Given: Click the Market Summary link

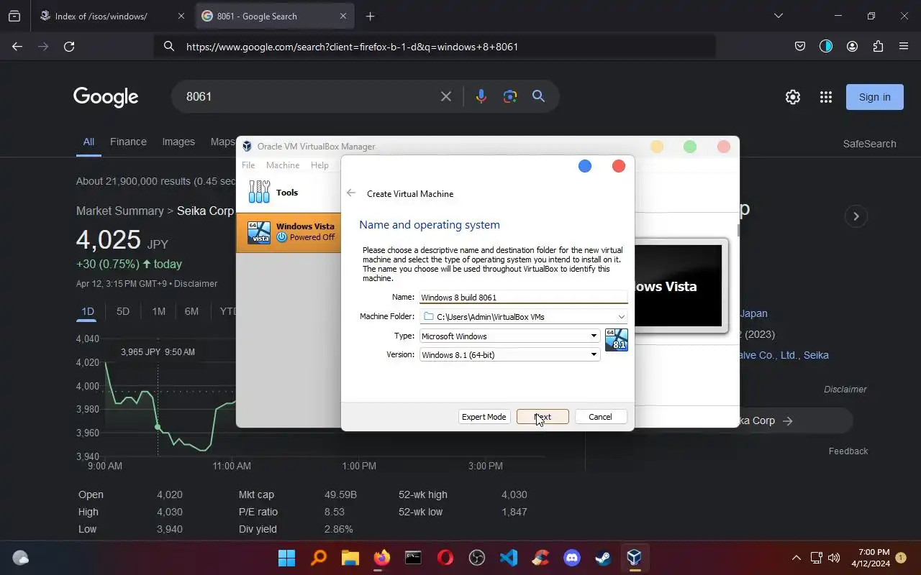Looking at the screenshot, I should point(120,211).
